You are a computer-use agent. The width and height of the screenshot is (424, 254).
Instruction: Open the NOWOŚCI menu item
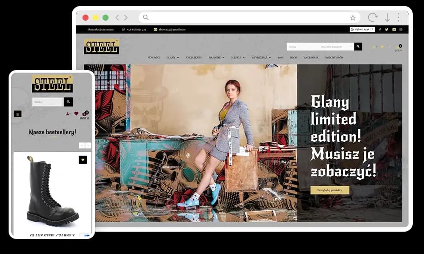pos(154,57)
